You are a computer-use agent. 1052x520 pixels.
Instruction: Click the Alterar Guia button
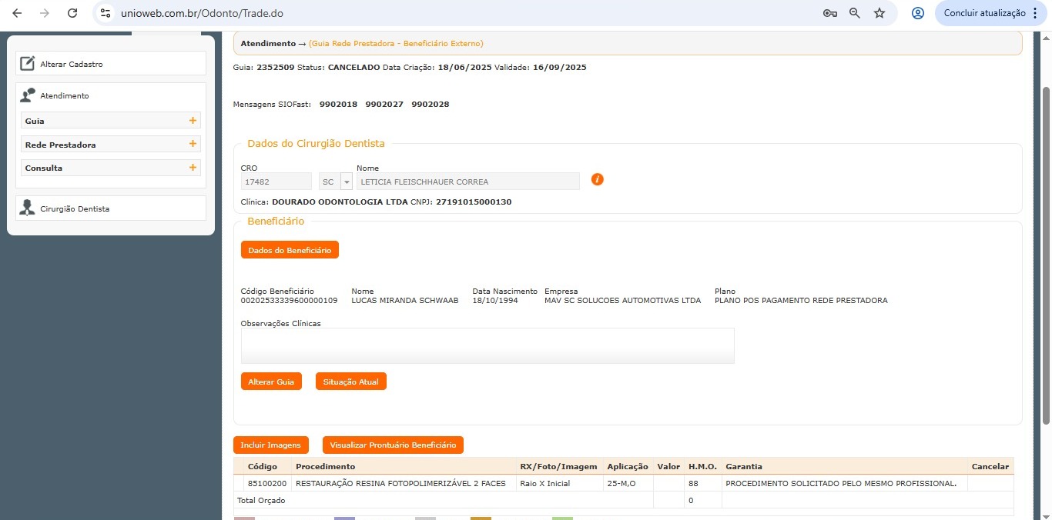tap(271, 382)
